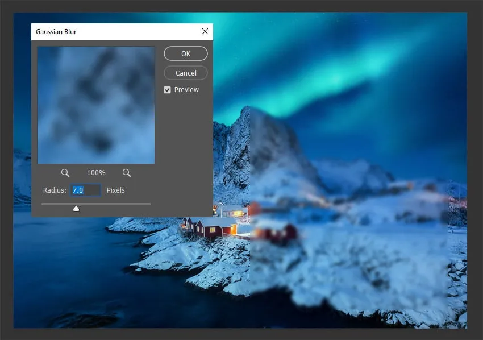The width and height of the screenshot is (483, 340).
Task: Click the Radius label text
Action: 55,190
